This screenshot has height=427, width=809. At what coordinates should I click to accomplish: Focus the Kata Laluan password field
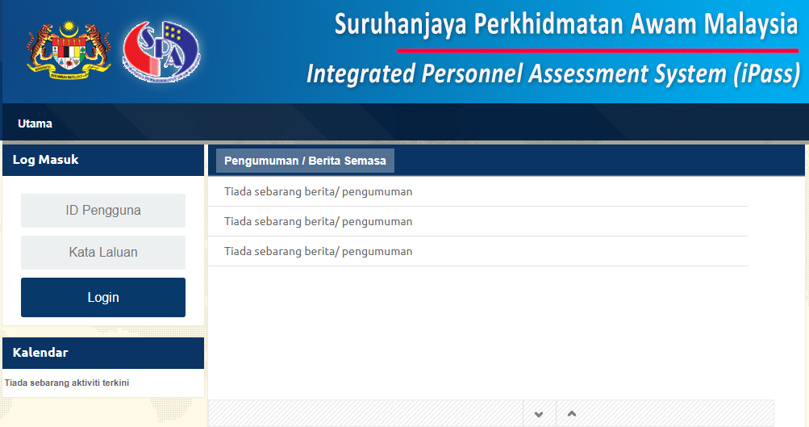[x=103, y=253]
